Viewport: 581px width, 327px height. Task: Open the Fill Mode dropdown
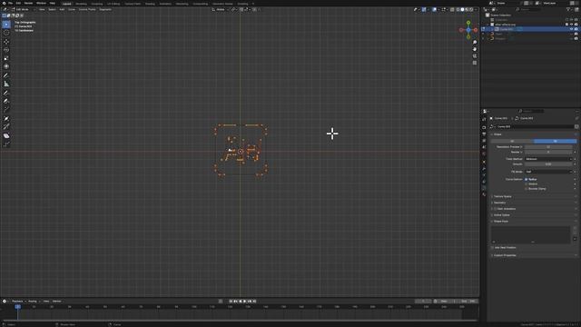pyautogui.click(x=548, y=172)
